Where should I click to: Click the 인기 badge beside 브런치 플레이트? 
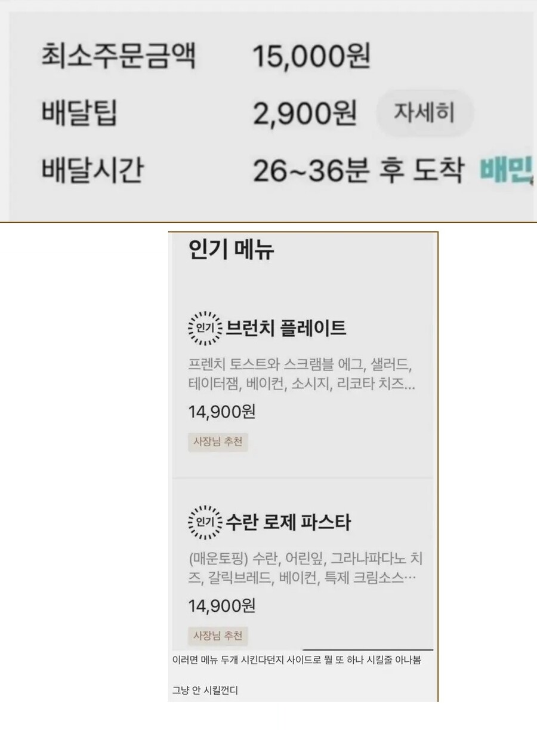coord(205,328)
